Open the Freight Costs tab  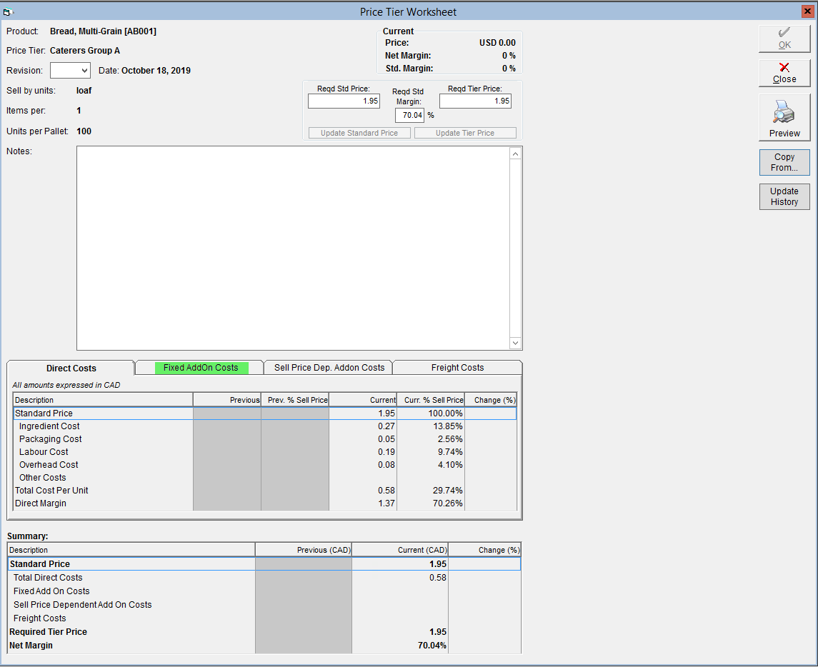click(457, 368)
